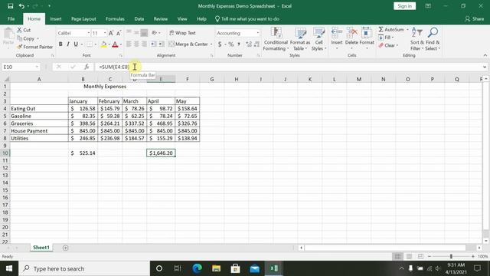Viewport: 490px width, 276px height.
Task: Switch to Normal view
Action: [397, 256]
